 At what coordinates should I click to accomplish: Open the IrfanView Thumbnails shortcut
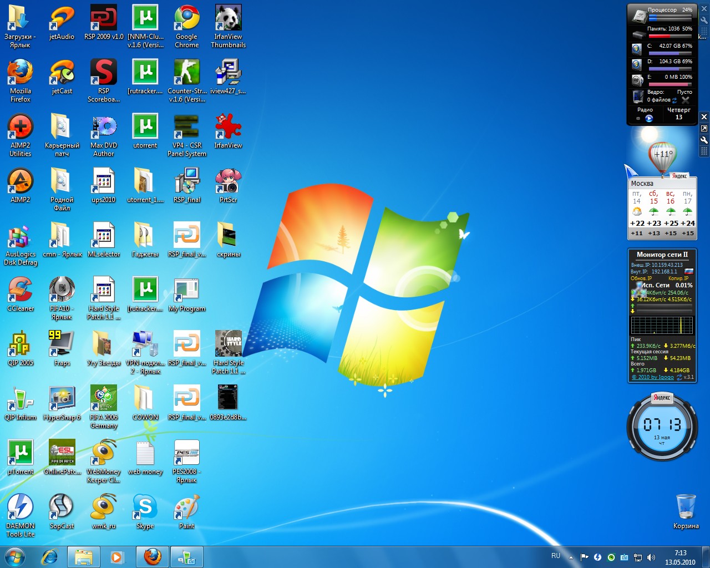[229, 26]
